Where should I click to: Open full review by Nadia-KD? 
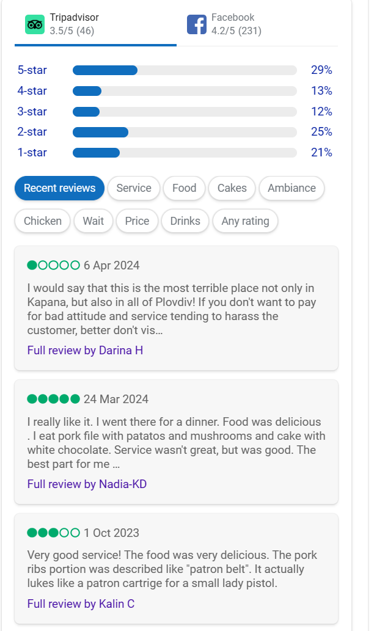pos(87,484)
